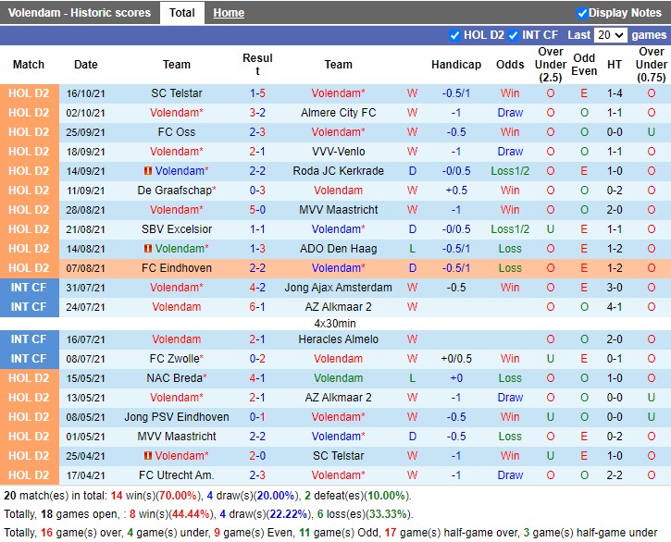The width and height of the screenshot is (671, 542).
Task: Click FC Zwolle team name
Action: tap(176, 359)
